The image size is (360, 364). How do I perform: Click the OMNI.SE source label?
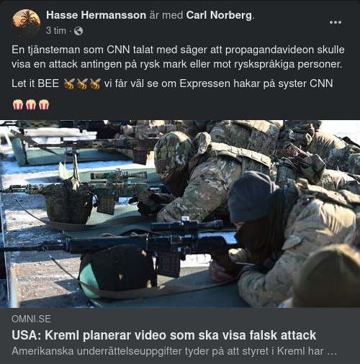(31, 319)
